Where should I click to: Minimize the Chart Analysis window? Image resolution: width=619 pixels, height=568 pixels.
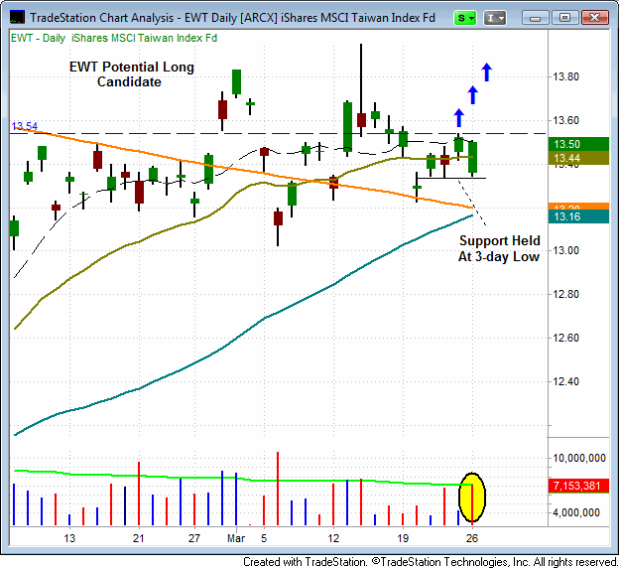pyautogui.click(x=537, y=18)
